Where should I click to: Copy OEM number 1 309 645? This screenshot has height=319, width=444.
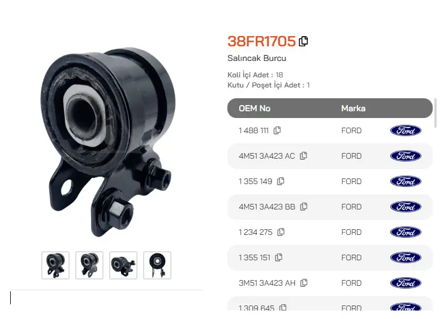(x=283, y=307)
